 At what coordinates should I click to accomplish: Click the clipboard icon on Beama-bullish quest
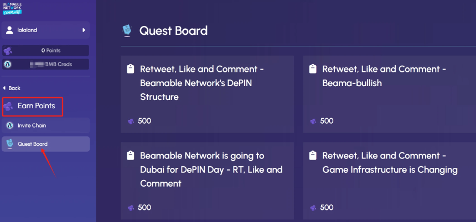pos(313,69)
